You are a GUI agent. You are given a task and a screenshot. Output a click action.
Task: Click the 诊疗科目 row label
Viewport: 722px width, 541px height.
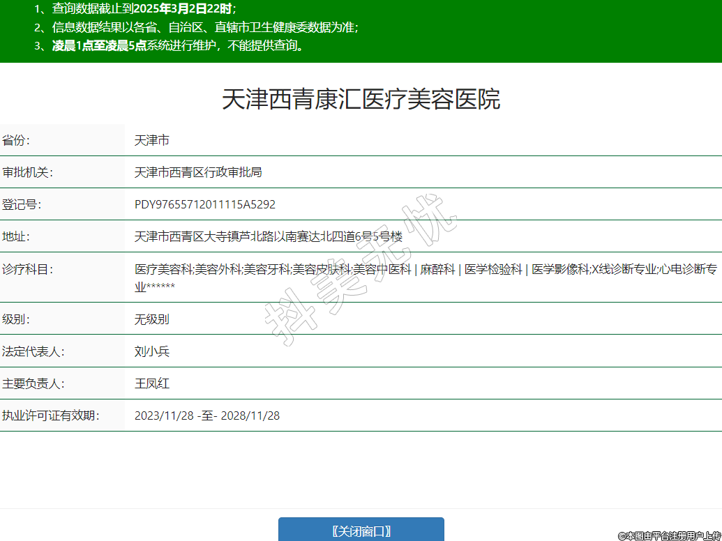click(27, 269)
